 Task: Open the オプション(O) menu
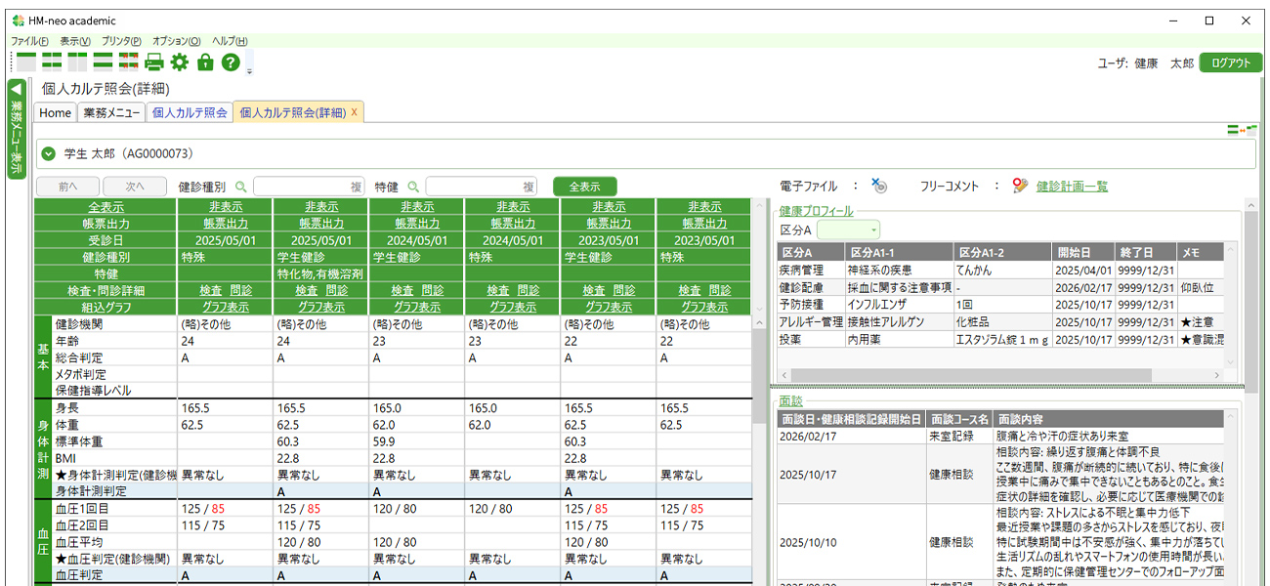[176, 41]
